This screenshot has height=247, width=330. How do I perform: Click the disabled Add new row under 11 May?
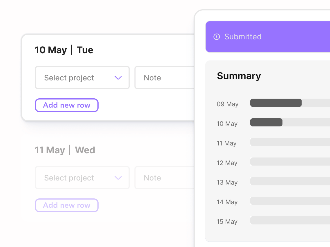coord(66,205)
